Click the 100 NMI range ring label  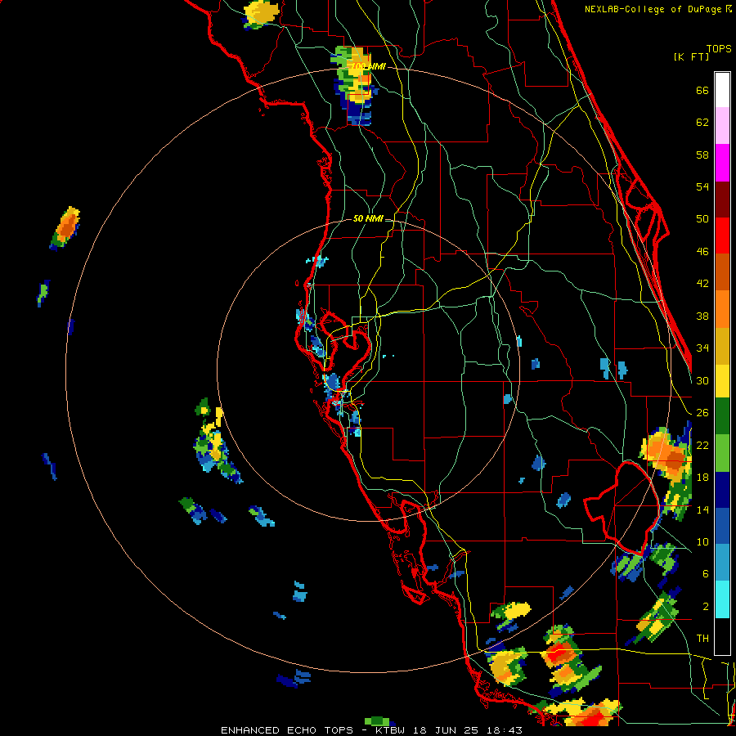(x=368, y=67)
